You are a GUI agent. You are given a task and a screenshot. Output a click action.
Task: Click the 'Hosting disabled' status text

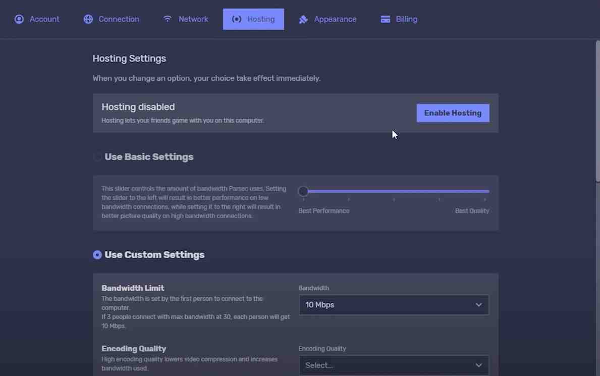pyautogui.click(x=138, y=107)
